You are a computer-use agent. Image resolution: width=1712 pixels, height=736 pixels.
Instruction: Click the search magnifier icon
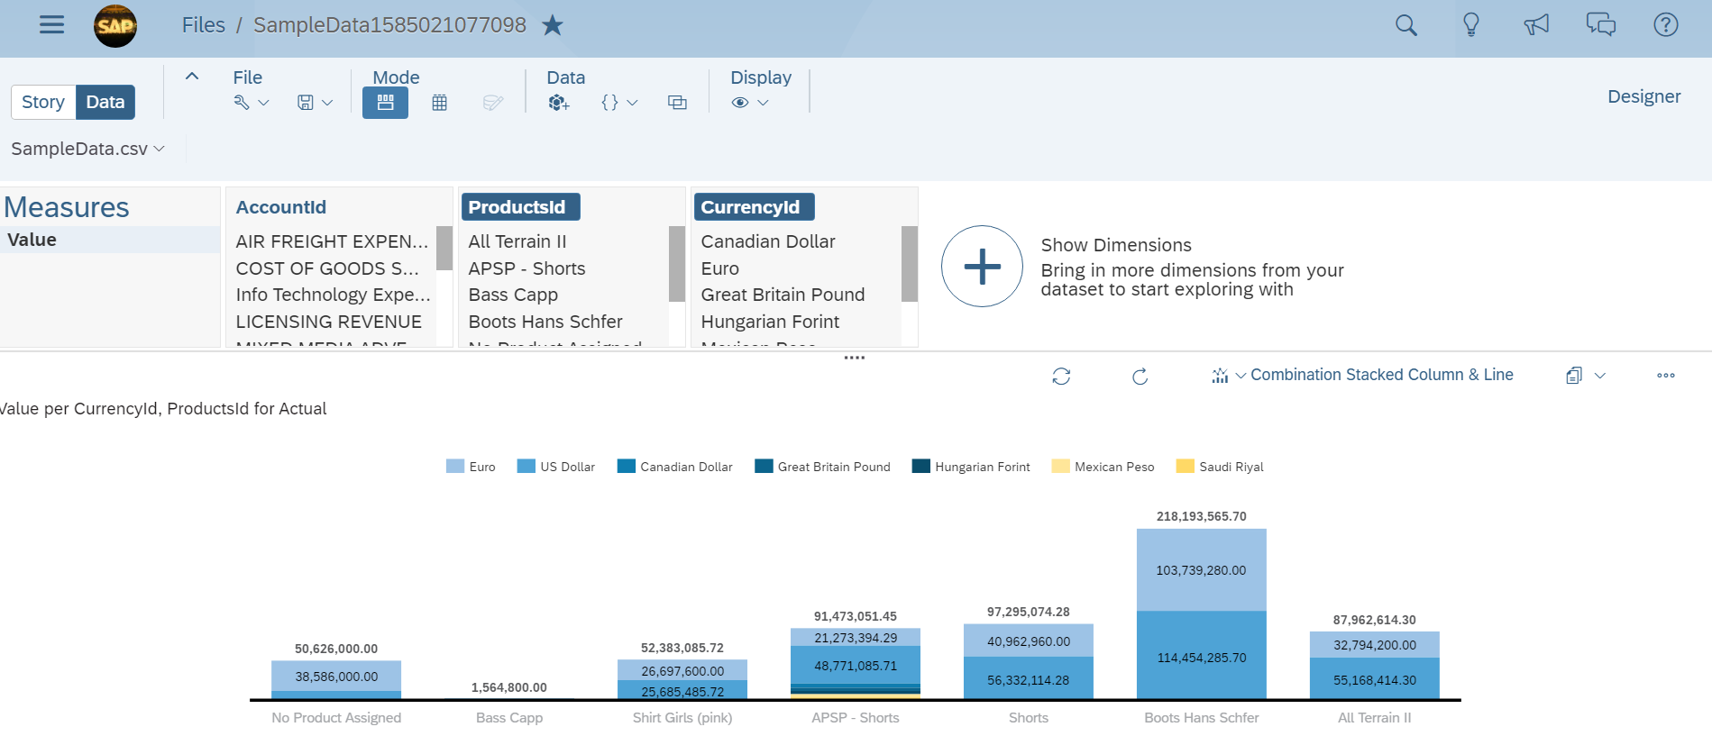1406,25
